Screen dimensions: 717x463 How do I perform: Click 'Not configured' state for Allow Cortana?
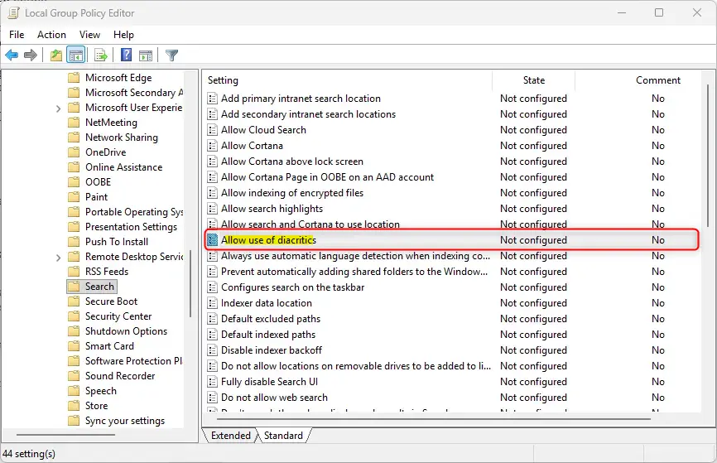pyautogui.click(x=534, y=146)
